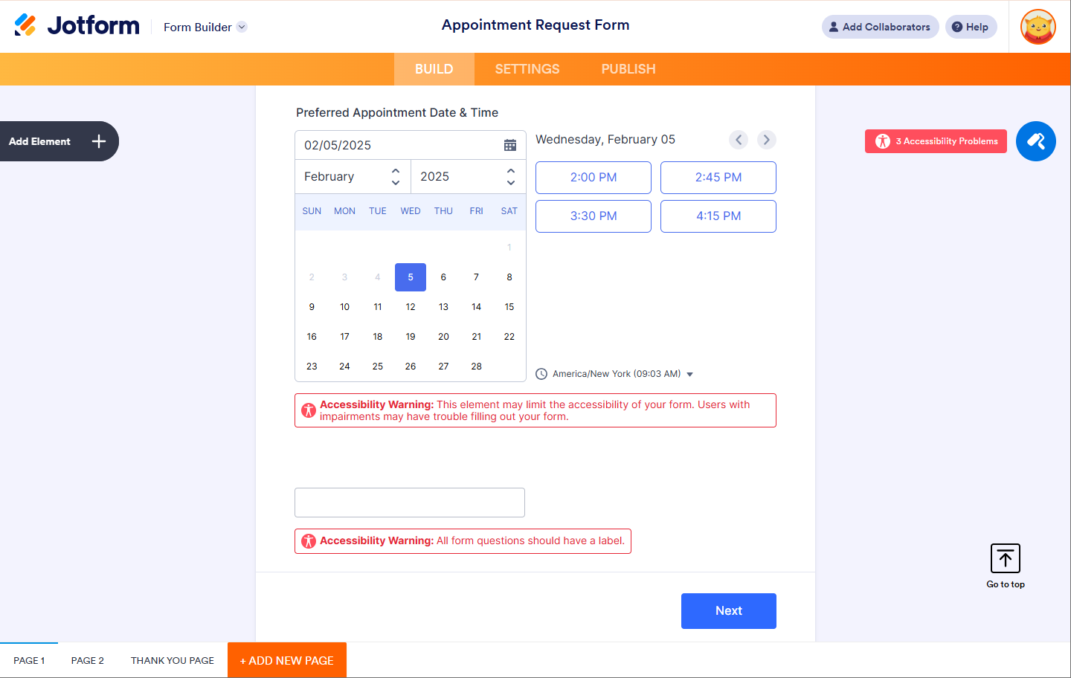Open the user avatar menu

click(x=1038, y=27)
